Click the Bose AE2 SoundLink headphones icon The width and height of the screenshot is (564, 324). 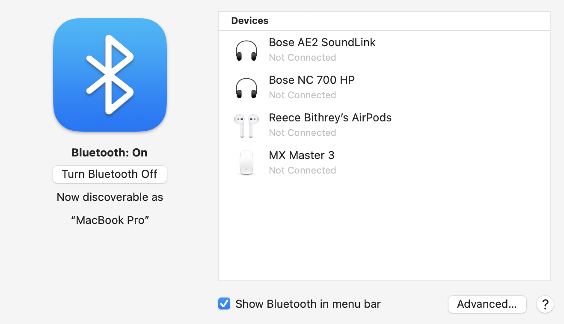click(246, 50)
